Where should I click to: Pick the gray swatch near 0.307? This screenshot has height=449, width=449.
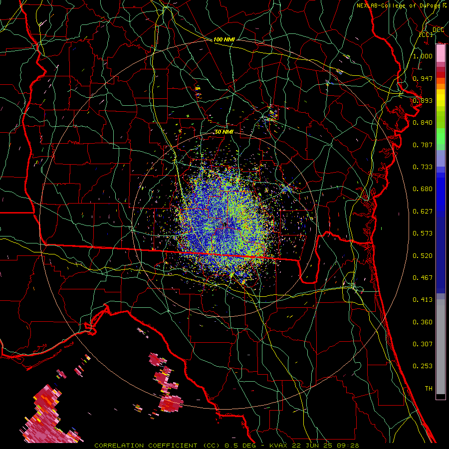tap(441, 347)
